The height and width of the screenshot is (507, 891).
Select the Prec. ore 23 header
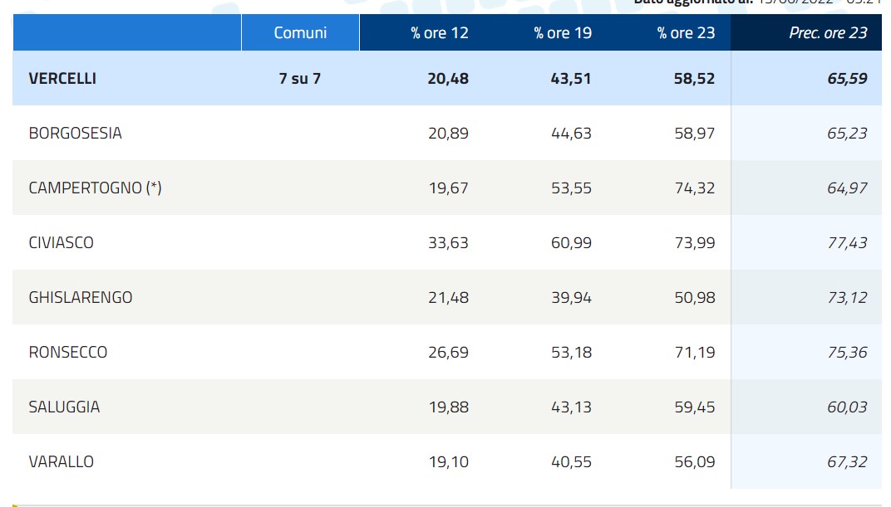pyautogui.click(x=828, y=33)
